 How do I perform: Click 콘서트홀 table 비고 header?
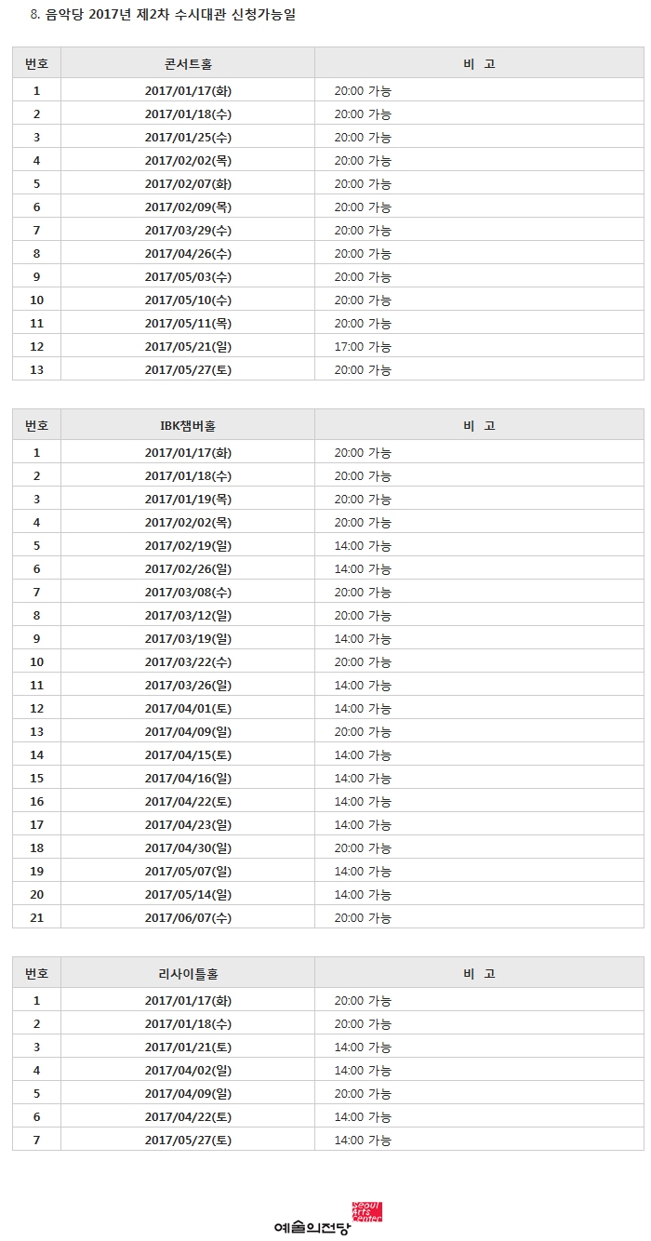(479, 64)
